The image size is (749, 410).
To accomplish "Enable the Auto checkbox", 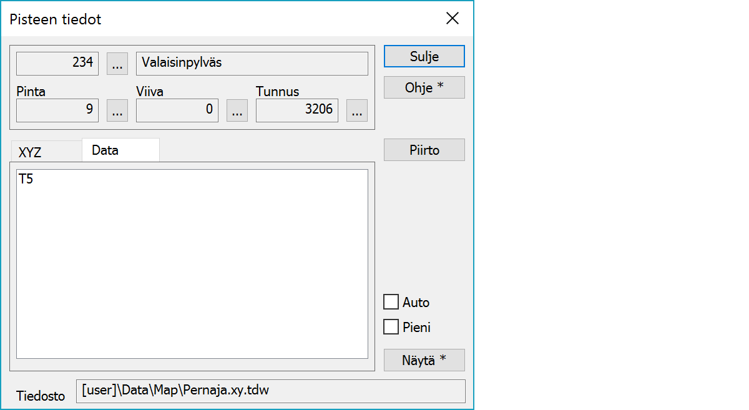I will 391,303.
